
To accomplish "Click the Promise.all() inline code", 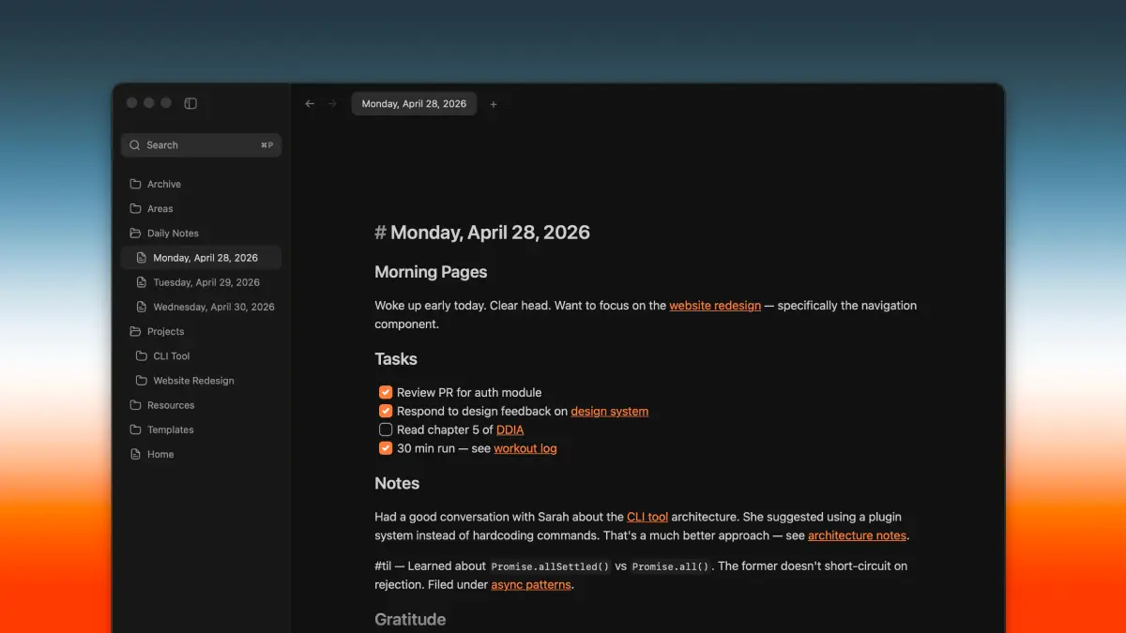I will point(671,566).
